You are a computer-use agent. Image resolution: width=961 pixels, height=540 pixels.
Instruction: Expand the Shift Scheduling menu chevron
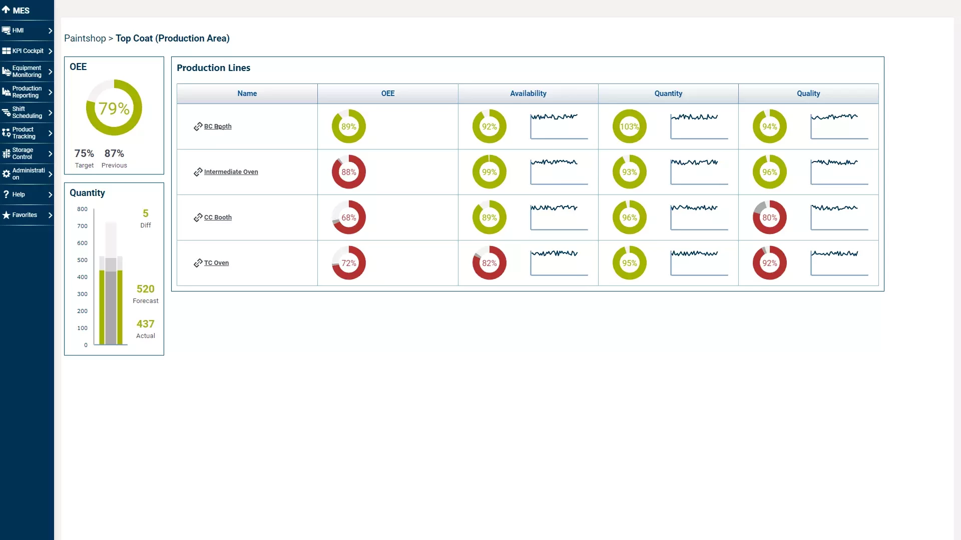click(50, 112)
